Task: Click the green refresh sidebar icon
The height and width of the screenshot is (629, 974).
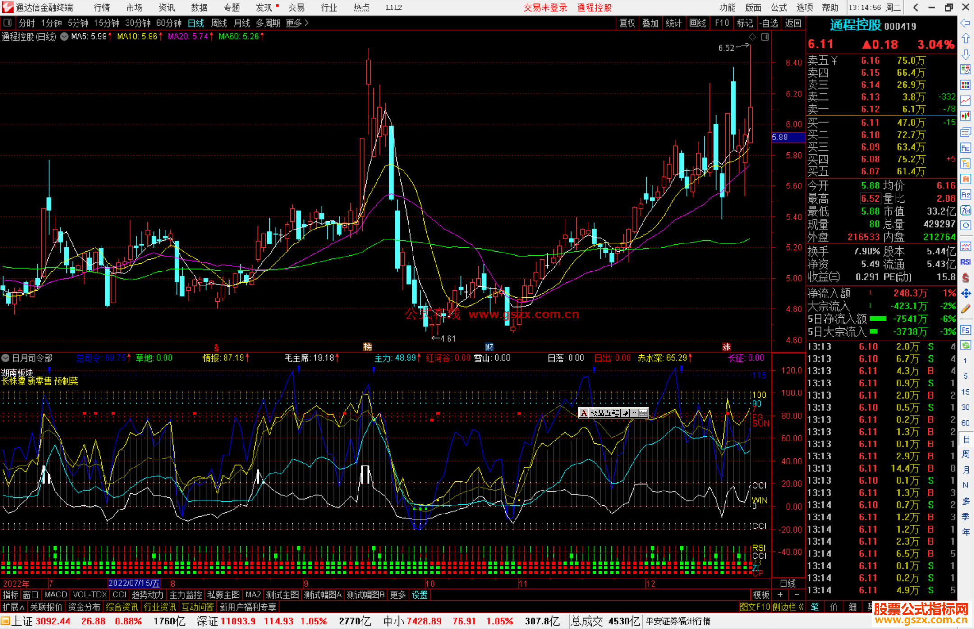Action: pyautogui.click(x=965, y=345)
